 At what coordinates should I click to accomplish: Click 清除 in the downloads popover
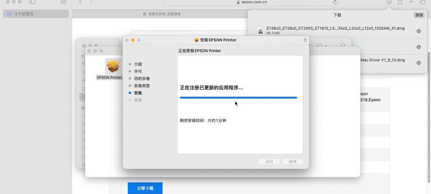(x=419, y=15)
